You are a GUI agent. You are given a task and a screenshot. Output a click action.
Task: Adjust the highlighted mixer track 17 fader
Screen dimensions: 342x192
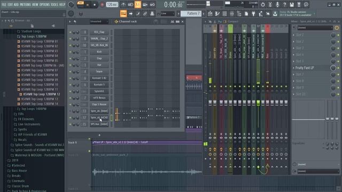coord(258,102)
